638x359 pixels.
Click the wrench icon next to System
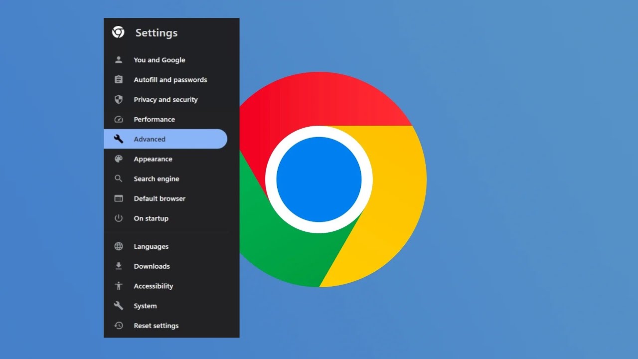pyautogui.click(x=118, y=306)
